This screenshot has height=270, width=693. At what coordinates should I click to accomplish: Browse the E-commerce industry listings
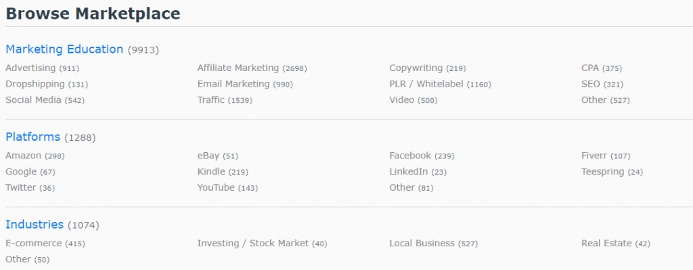click(x=34, y=243)
